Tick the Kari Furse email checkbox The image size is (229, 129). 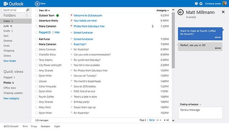[36, 39]
